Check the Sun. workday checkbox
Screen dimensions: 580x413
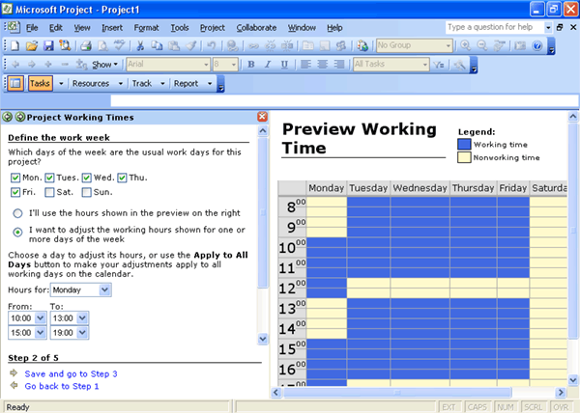[87, 192]
